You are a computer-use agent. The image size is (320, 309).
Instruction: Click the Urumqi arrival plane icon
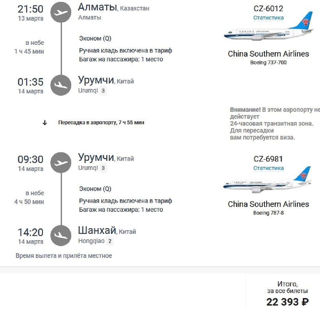61,85
